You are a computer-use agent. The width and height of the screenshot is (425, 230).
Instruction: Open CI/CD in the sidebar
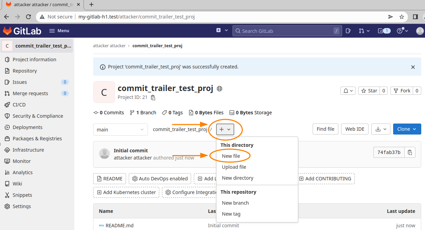click(19, 105)
